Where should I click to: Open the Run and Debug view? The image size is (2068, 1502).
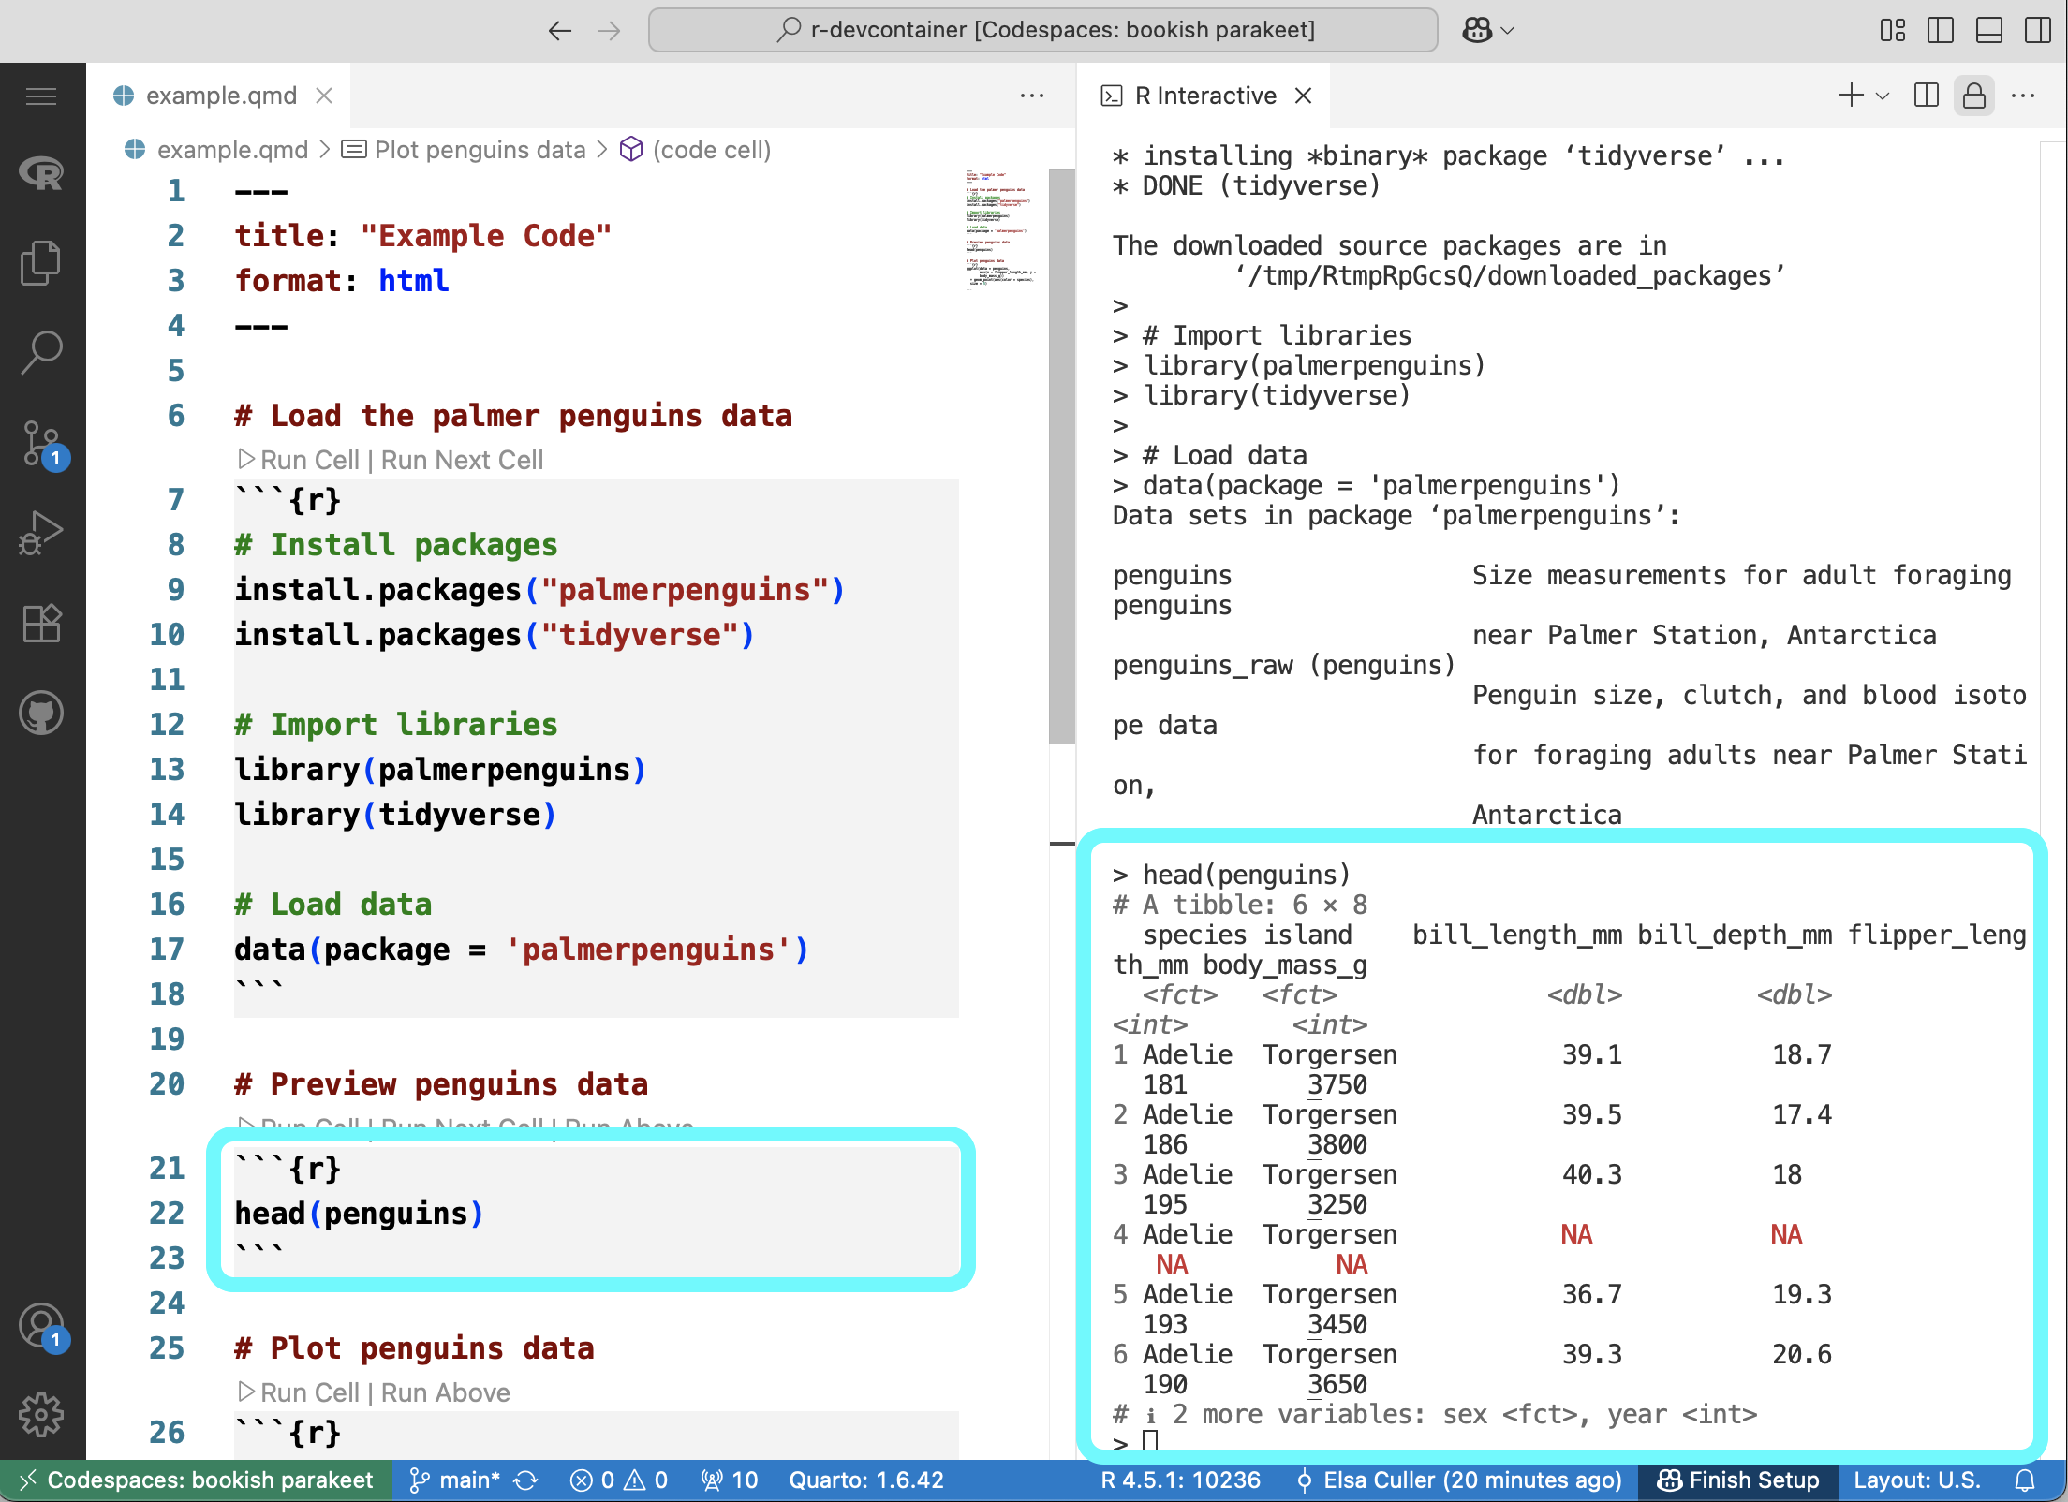(x=41, y=533)
